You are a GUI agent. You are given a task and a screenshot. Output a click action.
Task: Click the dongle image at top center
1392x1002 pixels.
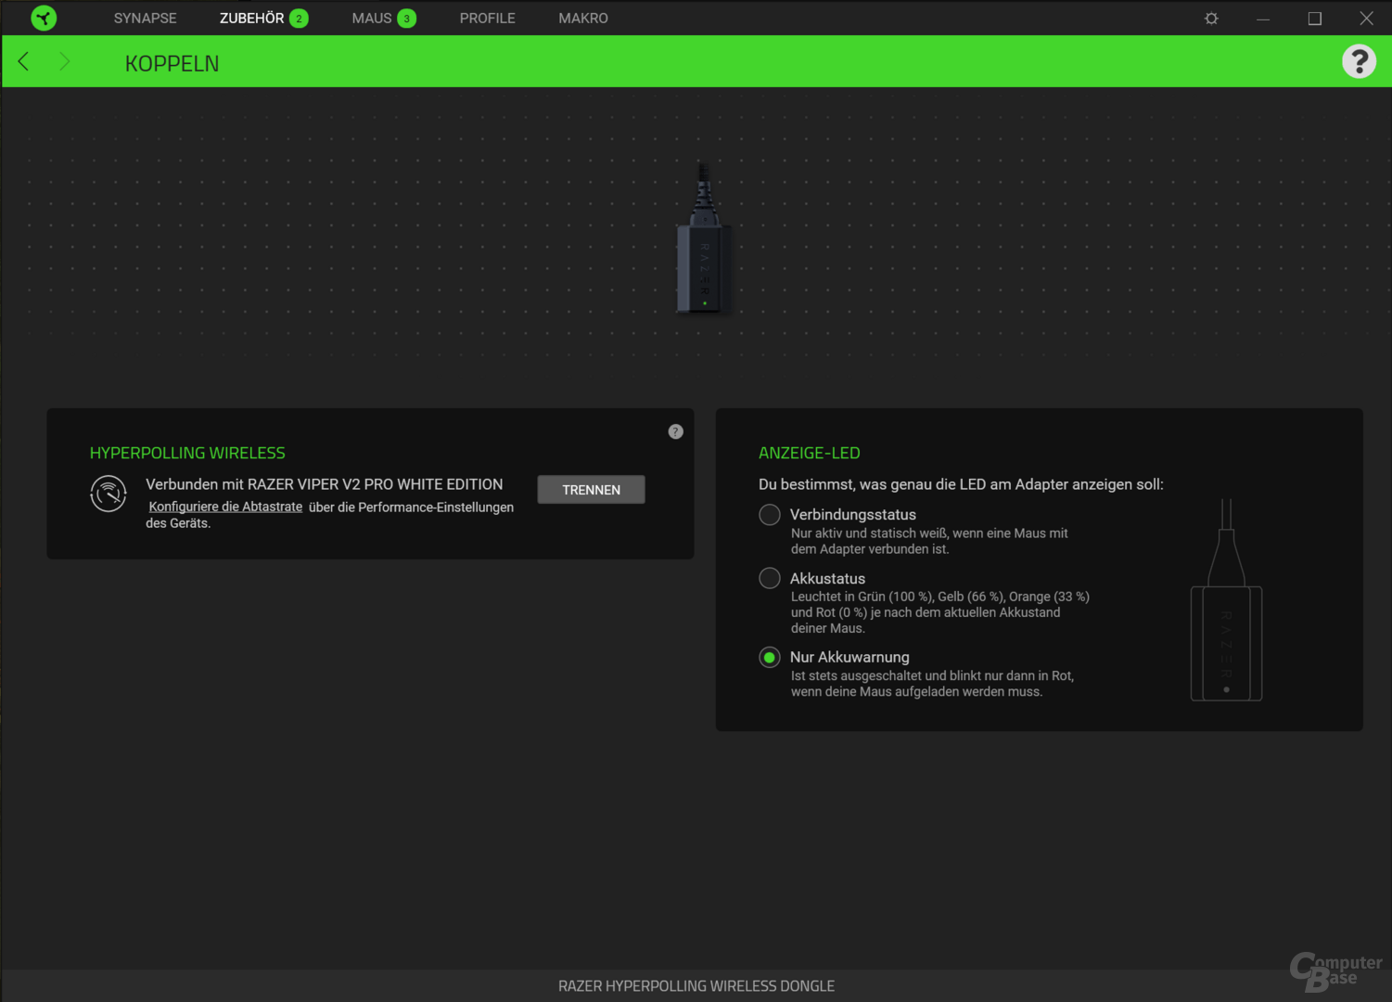pos(704,239)
